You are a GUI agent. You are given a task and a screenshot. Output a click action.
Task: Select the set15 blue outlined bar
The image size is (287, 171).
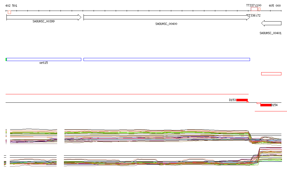(44, 59)
